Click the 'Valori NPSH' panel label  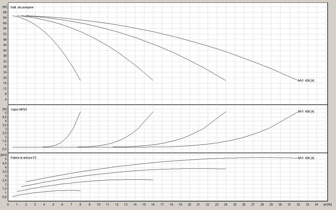coord(19,109)
